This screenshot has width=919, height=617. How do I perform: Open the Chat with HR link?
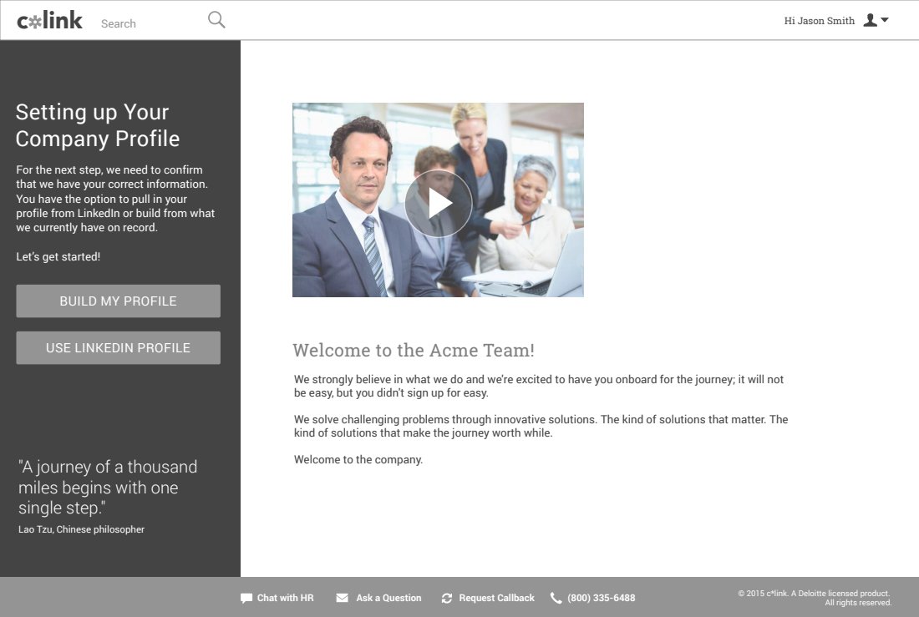(285, 598)
